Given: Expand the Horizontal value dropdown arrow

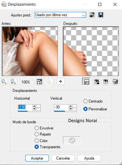Looking at the screenshot, I should click(38, 107).
